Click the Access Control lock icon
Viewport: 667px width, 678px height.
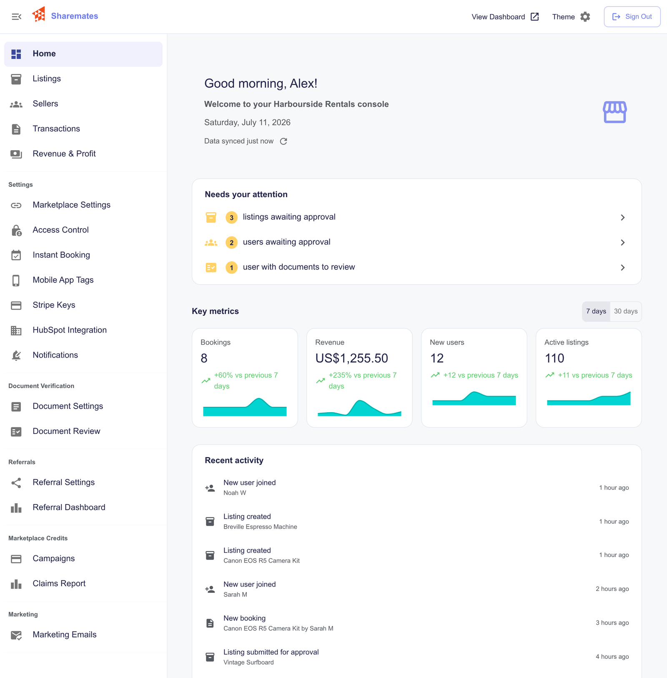16,230
